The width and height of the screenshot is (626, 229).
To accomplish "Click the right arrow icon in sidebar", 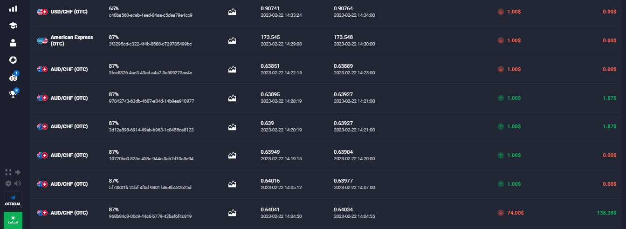I will pyautogui.click(x=18, y=172).
